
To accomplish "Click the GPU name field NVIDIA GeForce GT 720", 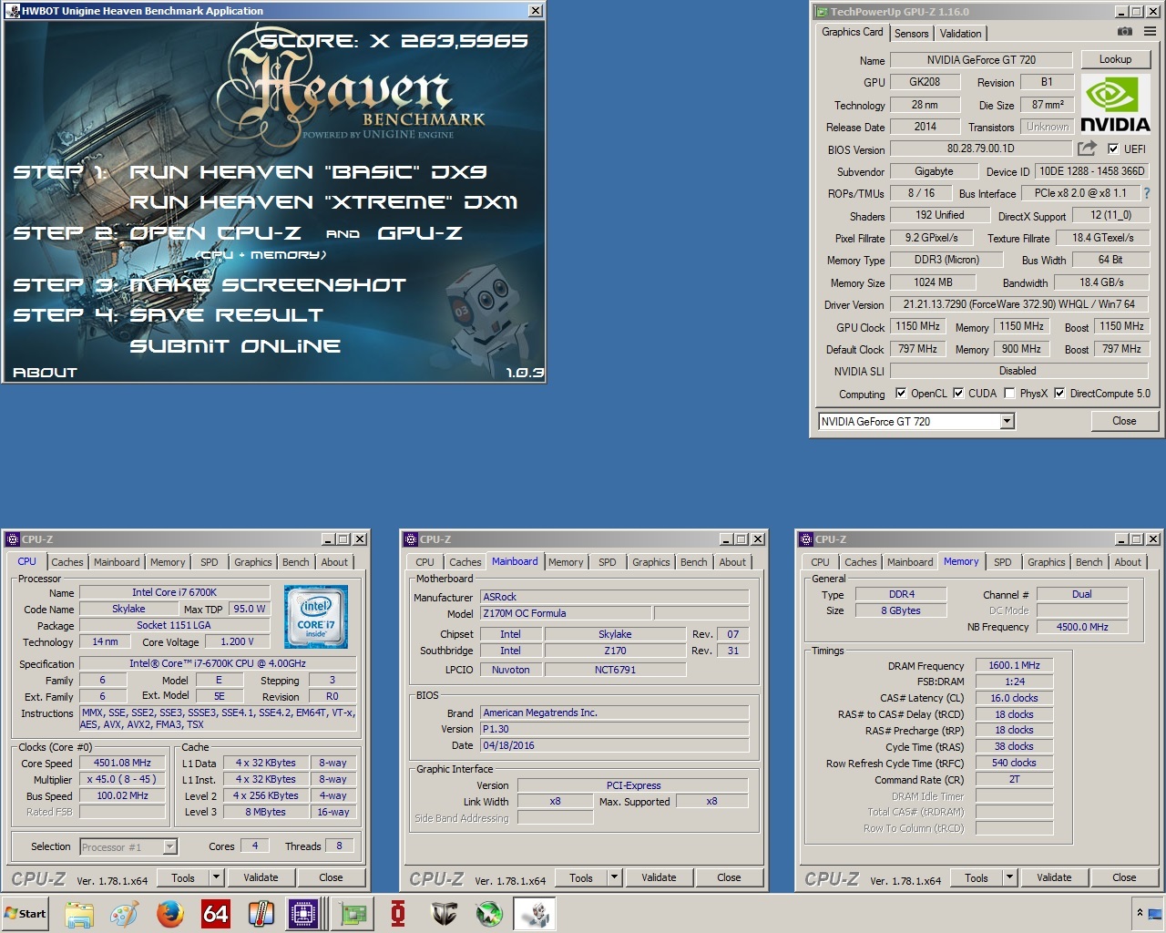I will pyautogui.click(x=981, y=60).
